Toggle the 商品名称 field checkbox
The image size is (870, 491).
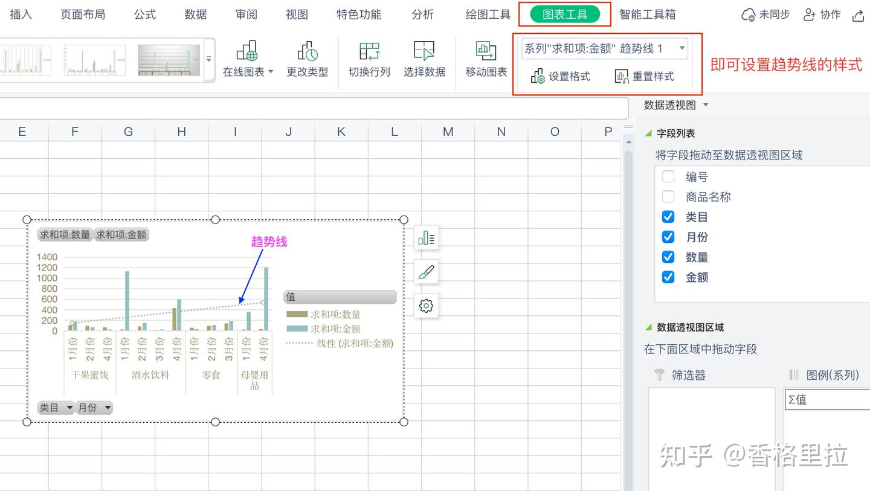[x=668, y=197]
